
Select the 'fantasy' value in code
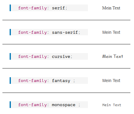click(61, 81)
